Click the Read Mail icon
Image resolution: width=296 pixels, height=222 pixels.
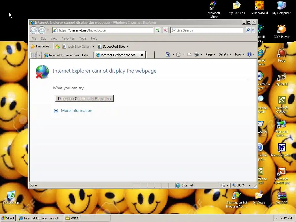pos(189,55)
